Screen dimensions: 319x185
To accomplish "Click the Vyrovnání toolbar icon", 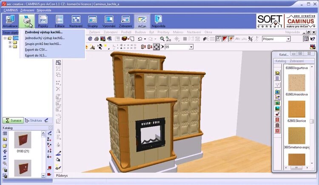I will coord(109,21).
